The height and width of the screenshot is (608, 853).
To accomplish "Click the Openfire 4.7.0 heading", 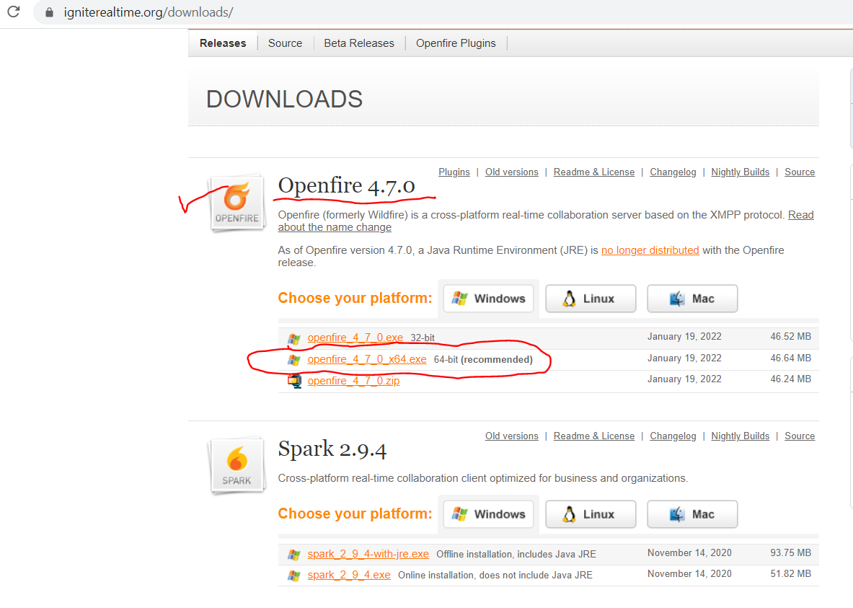I will pos(347,185).
